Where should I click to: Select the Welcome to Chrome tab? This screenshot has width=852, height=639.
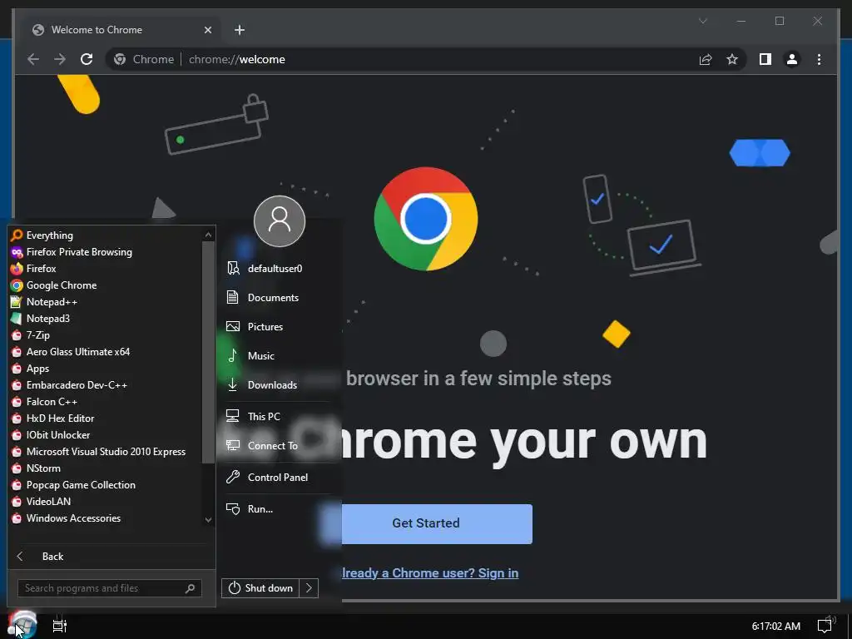click(121, 30)
